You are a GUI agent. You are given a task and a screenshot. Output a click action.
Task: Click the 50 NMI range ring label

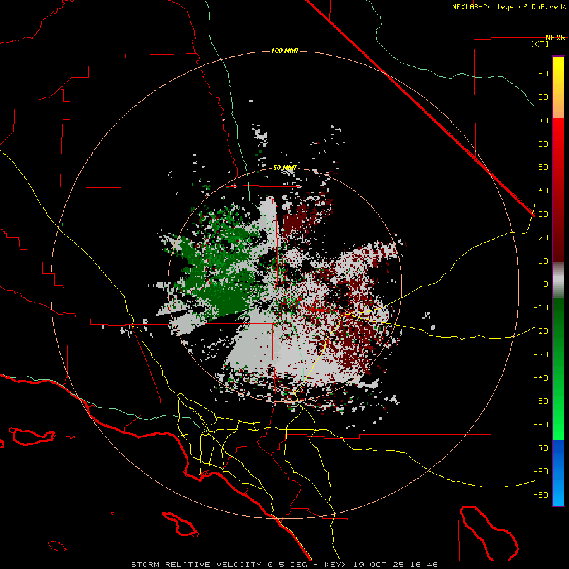click(284, 168)
